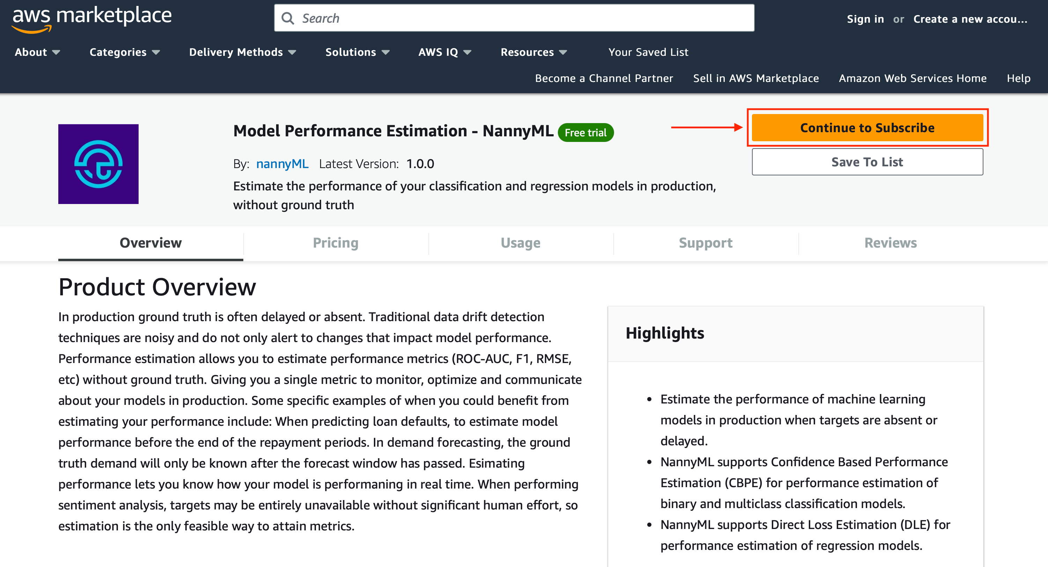This screenshot has width=1048, height=567.
Task: Switch to the Pricing tab
Action: click(x=335, y=243)
